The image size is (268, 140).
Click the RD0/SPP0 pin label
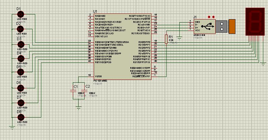click(144, 42)
